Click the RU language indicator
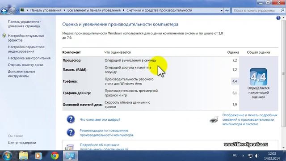 pyautogui.click(x=235, y=155)
